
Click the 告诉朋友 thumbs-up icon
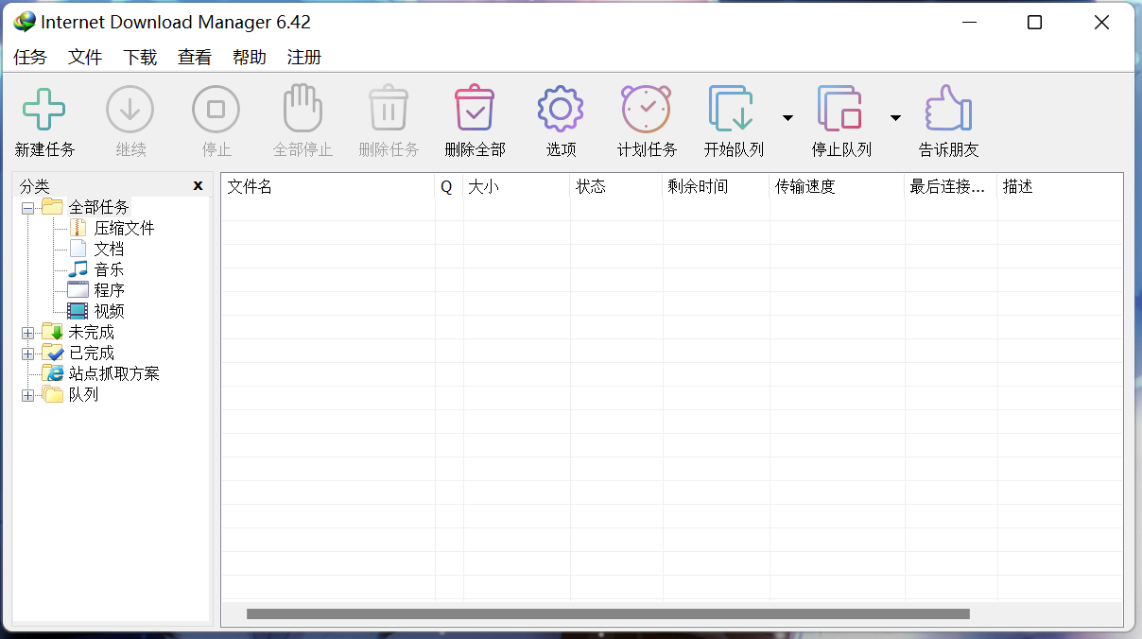947,107
